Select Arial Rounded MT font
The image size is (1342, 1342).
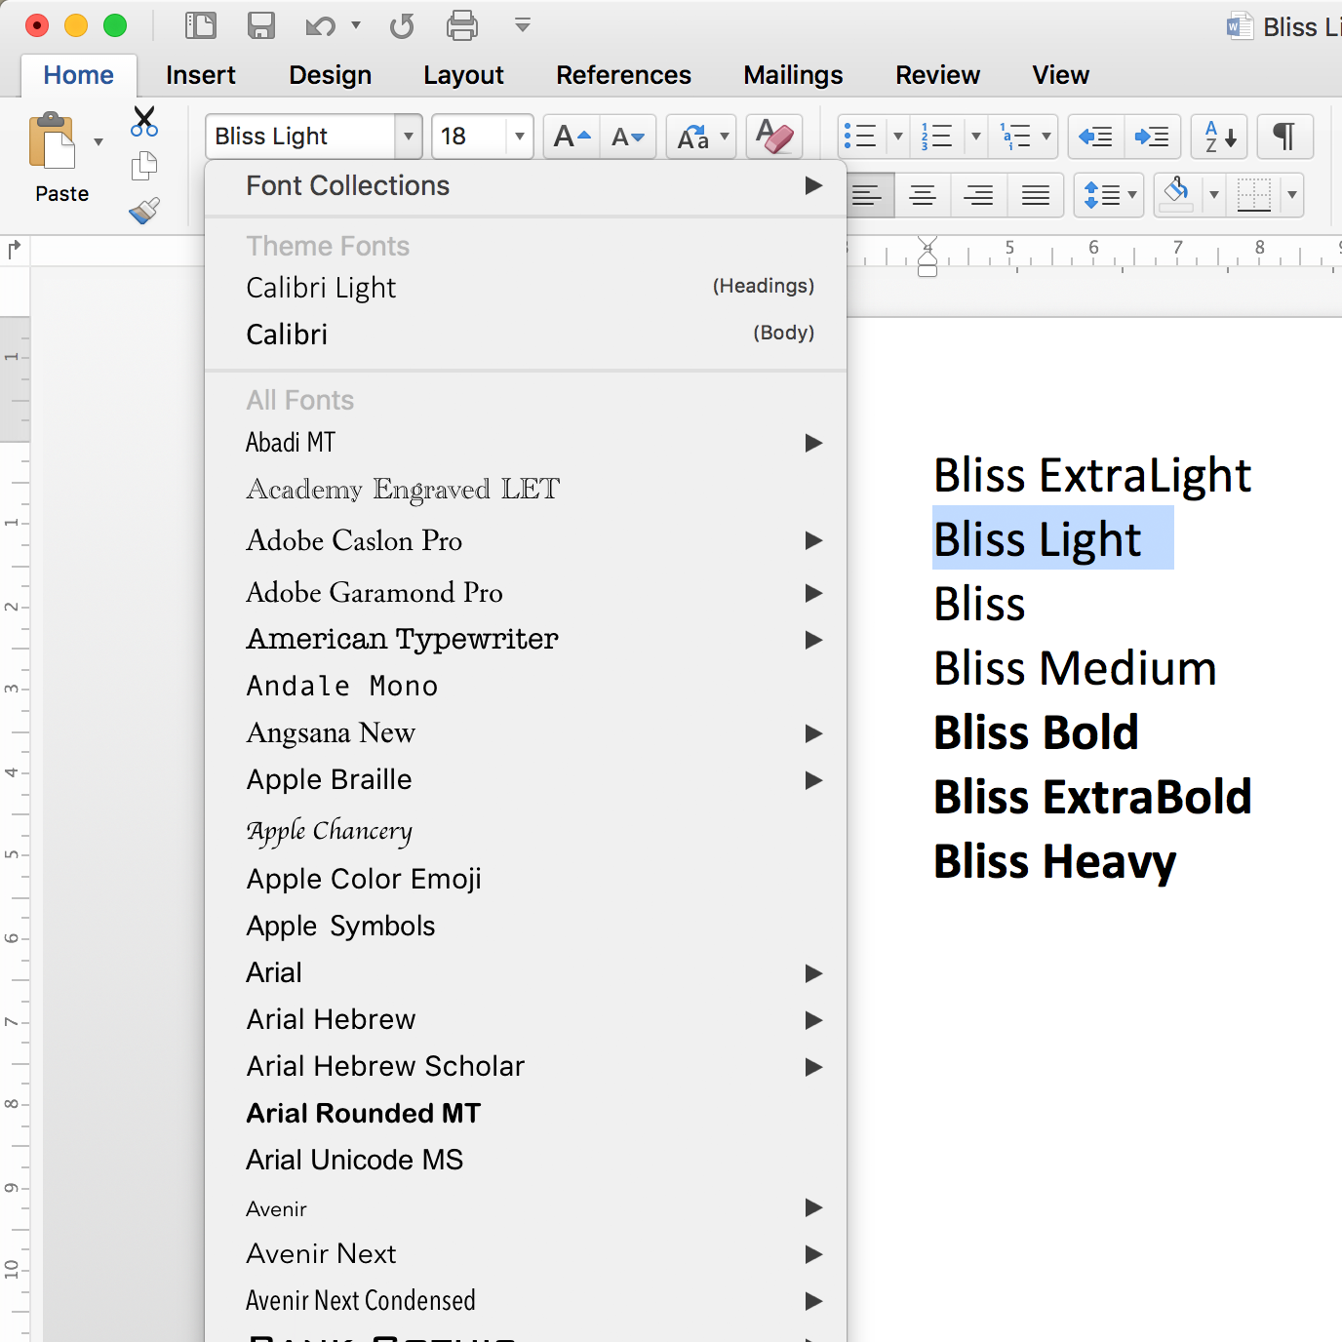[x=526, y=1113]
